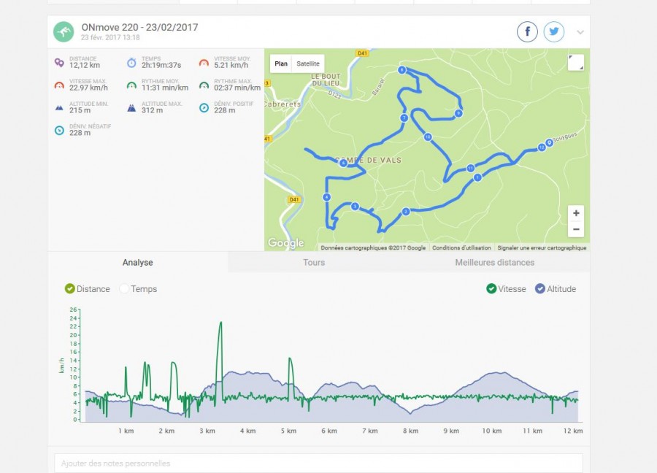Toggle Altitude curve on chart
Viewport: 657px width, 473px height.
coord(540,289)
